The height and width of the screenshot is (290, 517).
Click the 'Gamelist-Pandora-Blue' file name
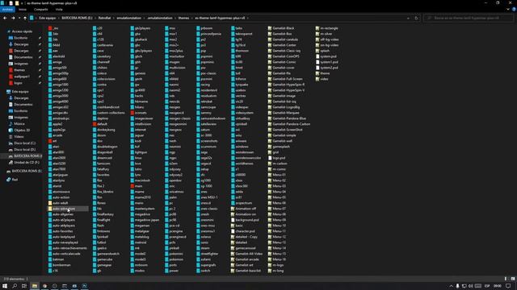(x=289, y=118)
